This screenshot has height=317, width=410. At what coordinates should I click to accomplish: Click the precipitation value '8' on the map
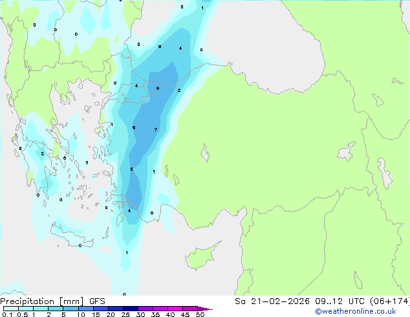[x=157, y=89]
